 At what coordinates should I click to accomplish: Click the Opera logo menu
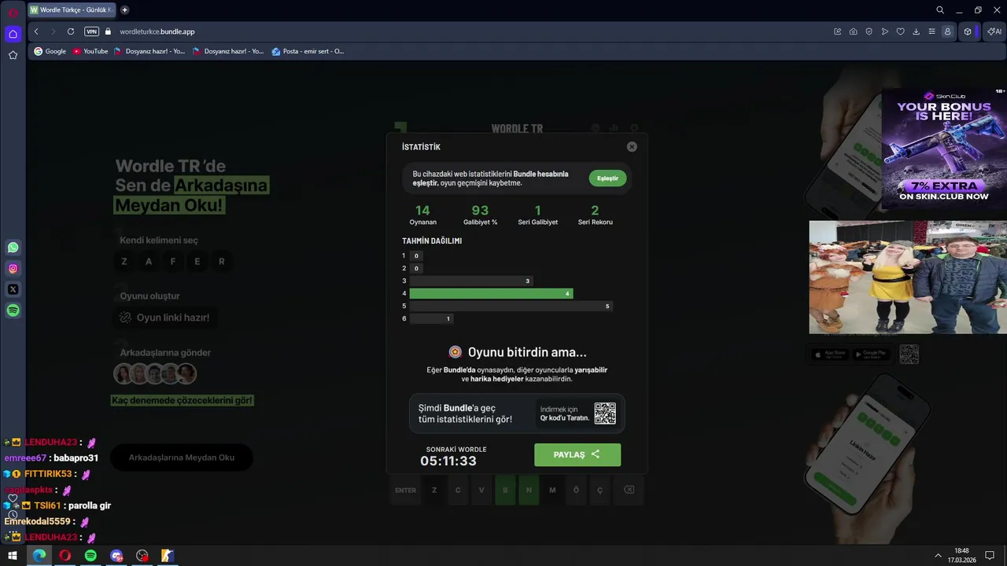(13, 11)
